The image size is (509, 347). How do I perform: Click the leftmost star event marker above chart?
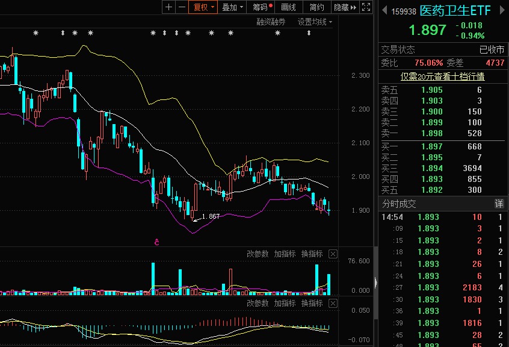(35, 33)
